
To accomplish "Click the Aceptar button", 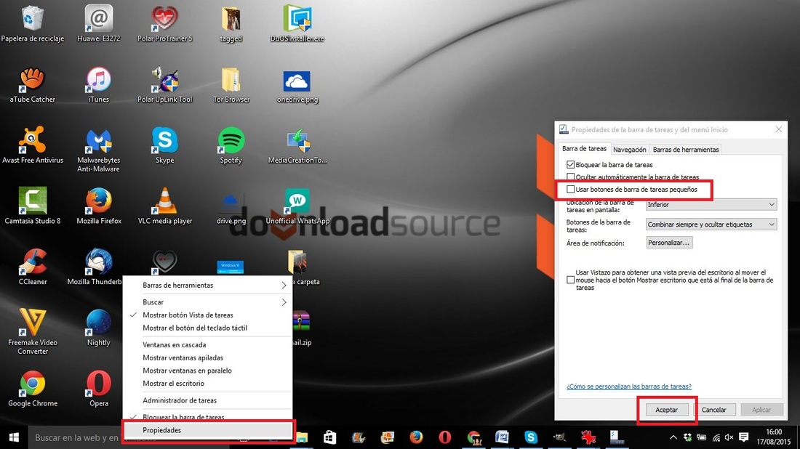I will [x=667, y=410].
